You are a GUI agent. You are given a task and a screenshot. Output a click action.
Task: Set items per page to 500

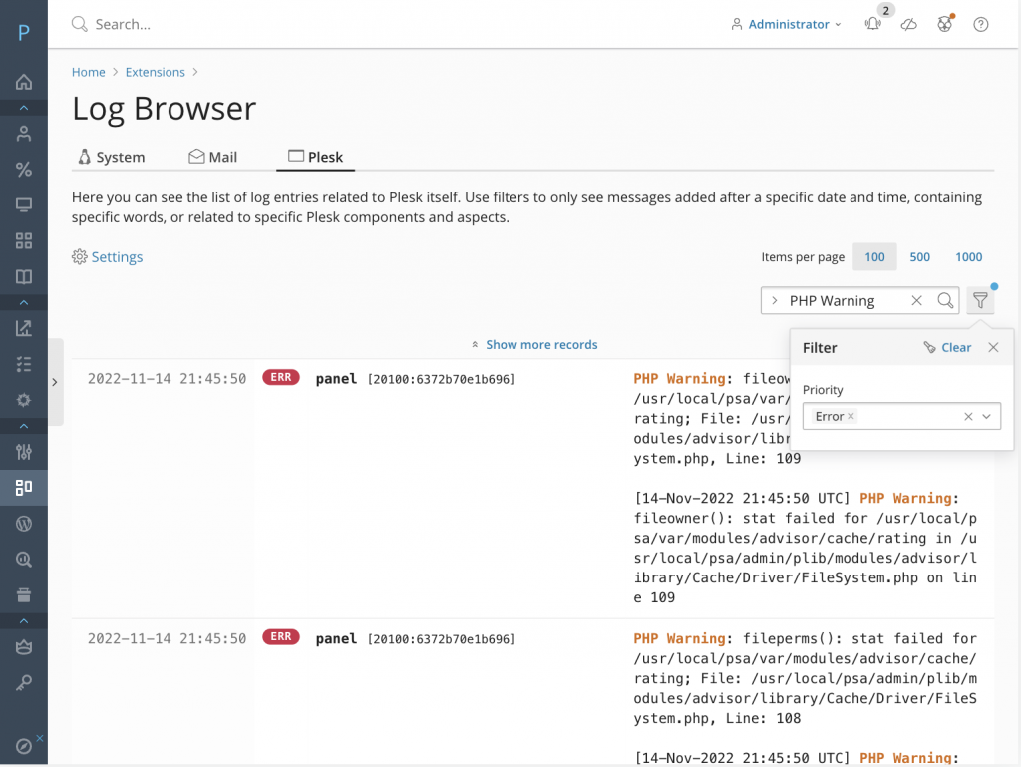coord(919,257)
